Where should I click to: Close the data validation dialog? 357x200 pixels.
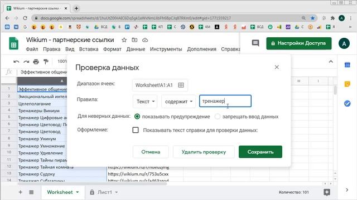(277, 67)
